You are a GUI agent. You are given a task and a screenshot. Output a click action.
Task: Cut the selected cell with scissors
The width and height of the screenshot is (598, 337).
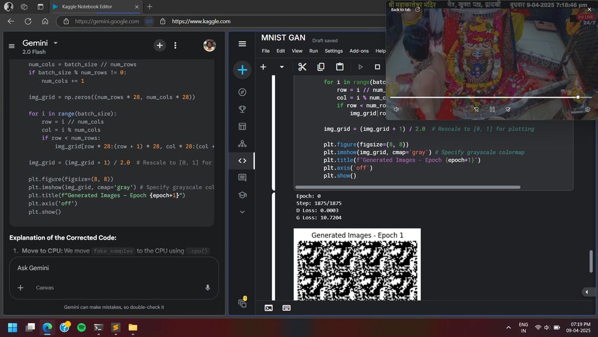[303, 67]
